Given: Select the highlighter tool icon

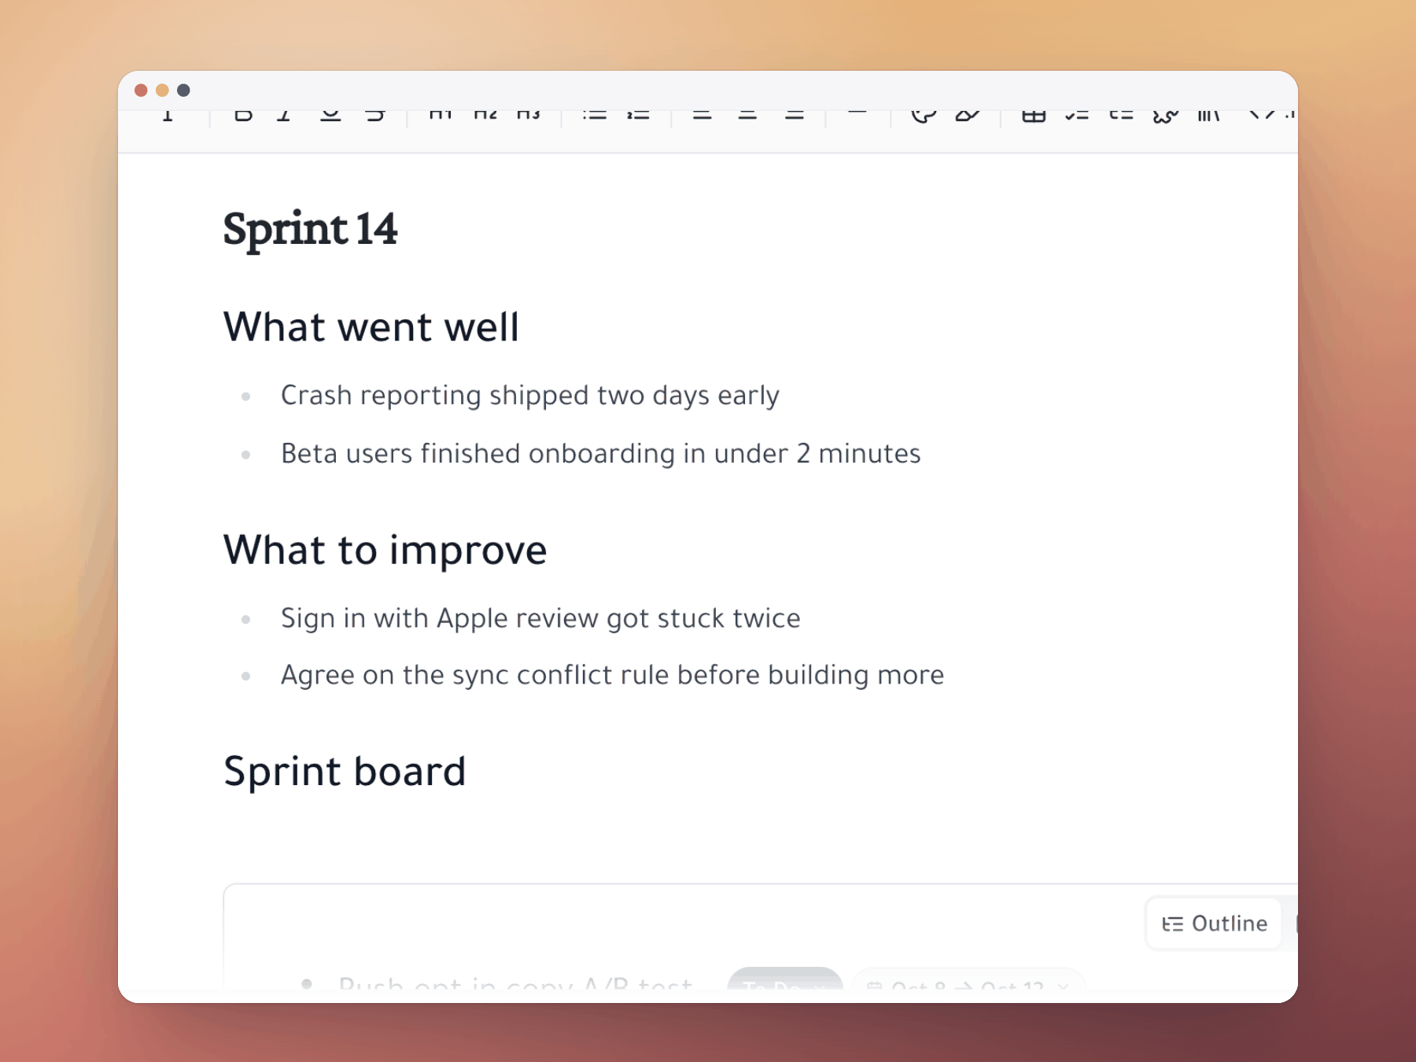Looking at the screenshot, I should coord(968,116).
